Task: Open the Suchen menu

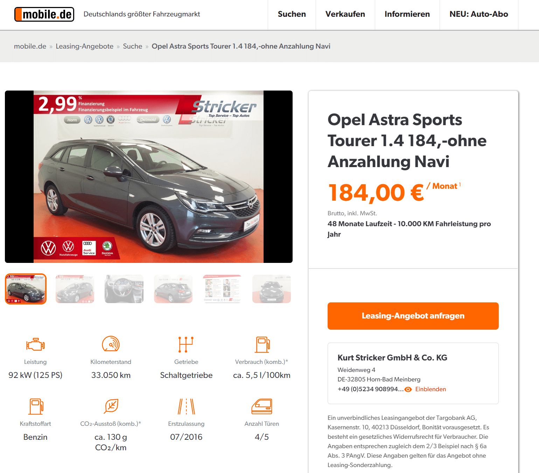Action: tap(292, 14)
